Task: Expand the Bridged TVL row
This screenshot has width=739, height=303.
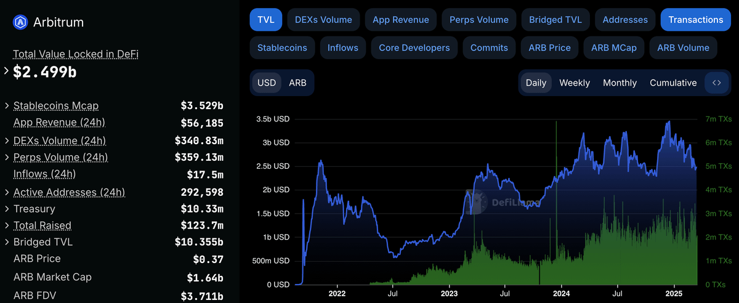Action: point(6,243)
